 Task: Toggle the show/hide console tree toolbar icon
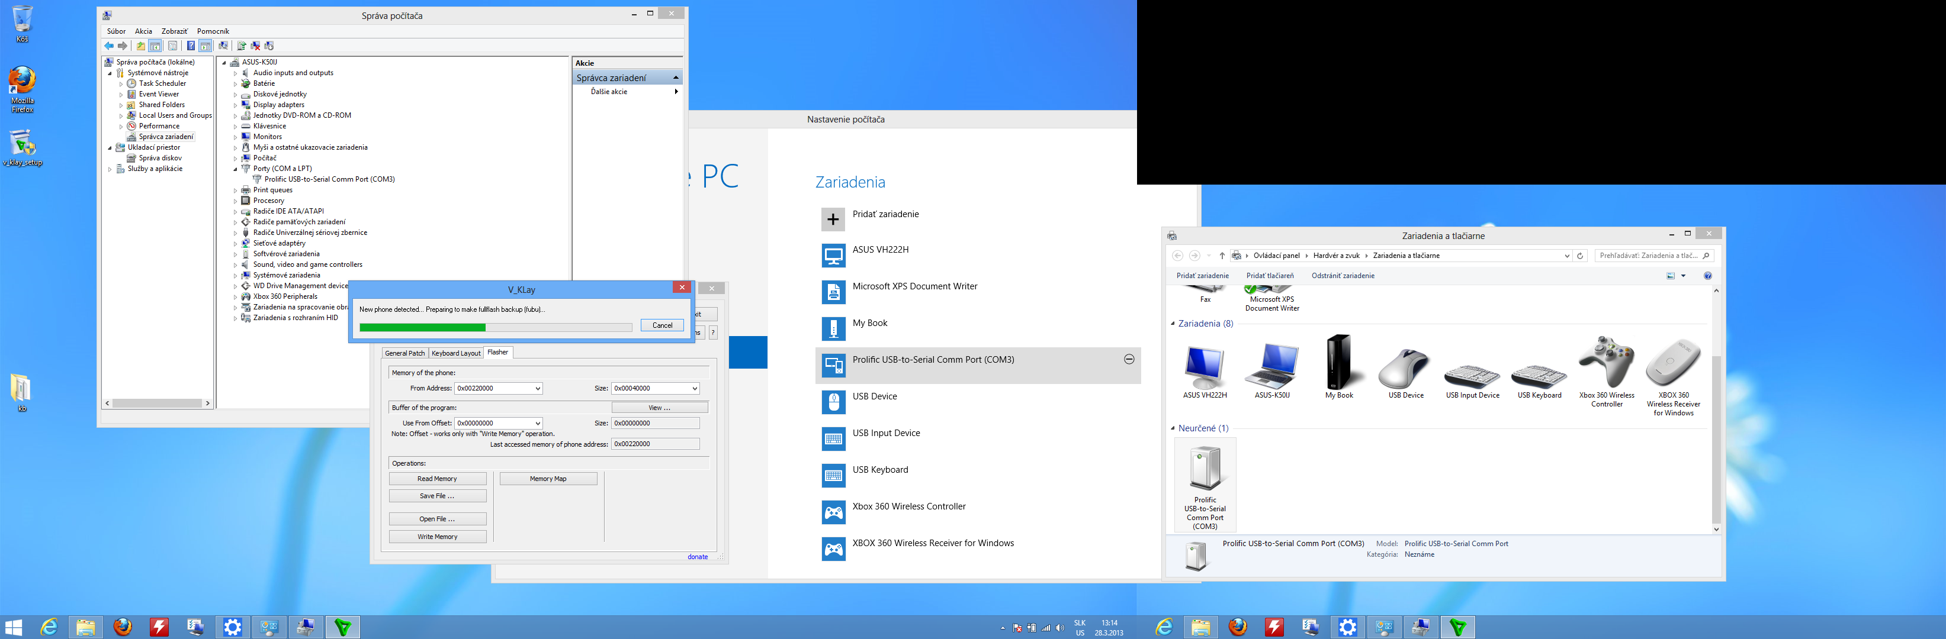155,46
